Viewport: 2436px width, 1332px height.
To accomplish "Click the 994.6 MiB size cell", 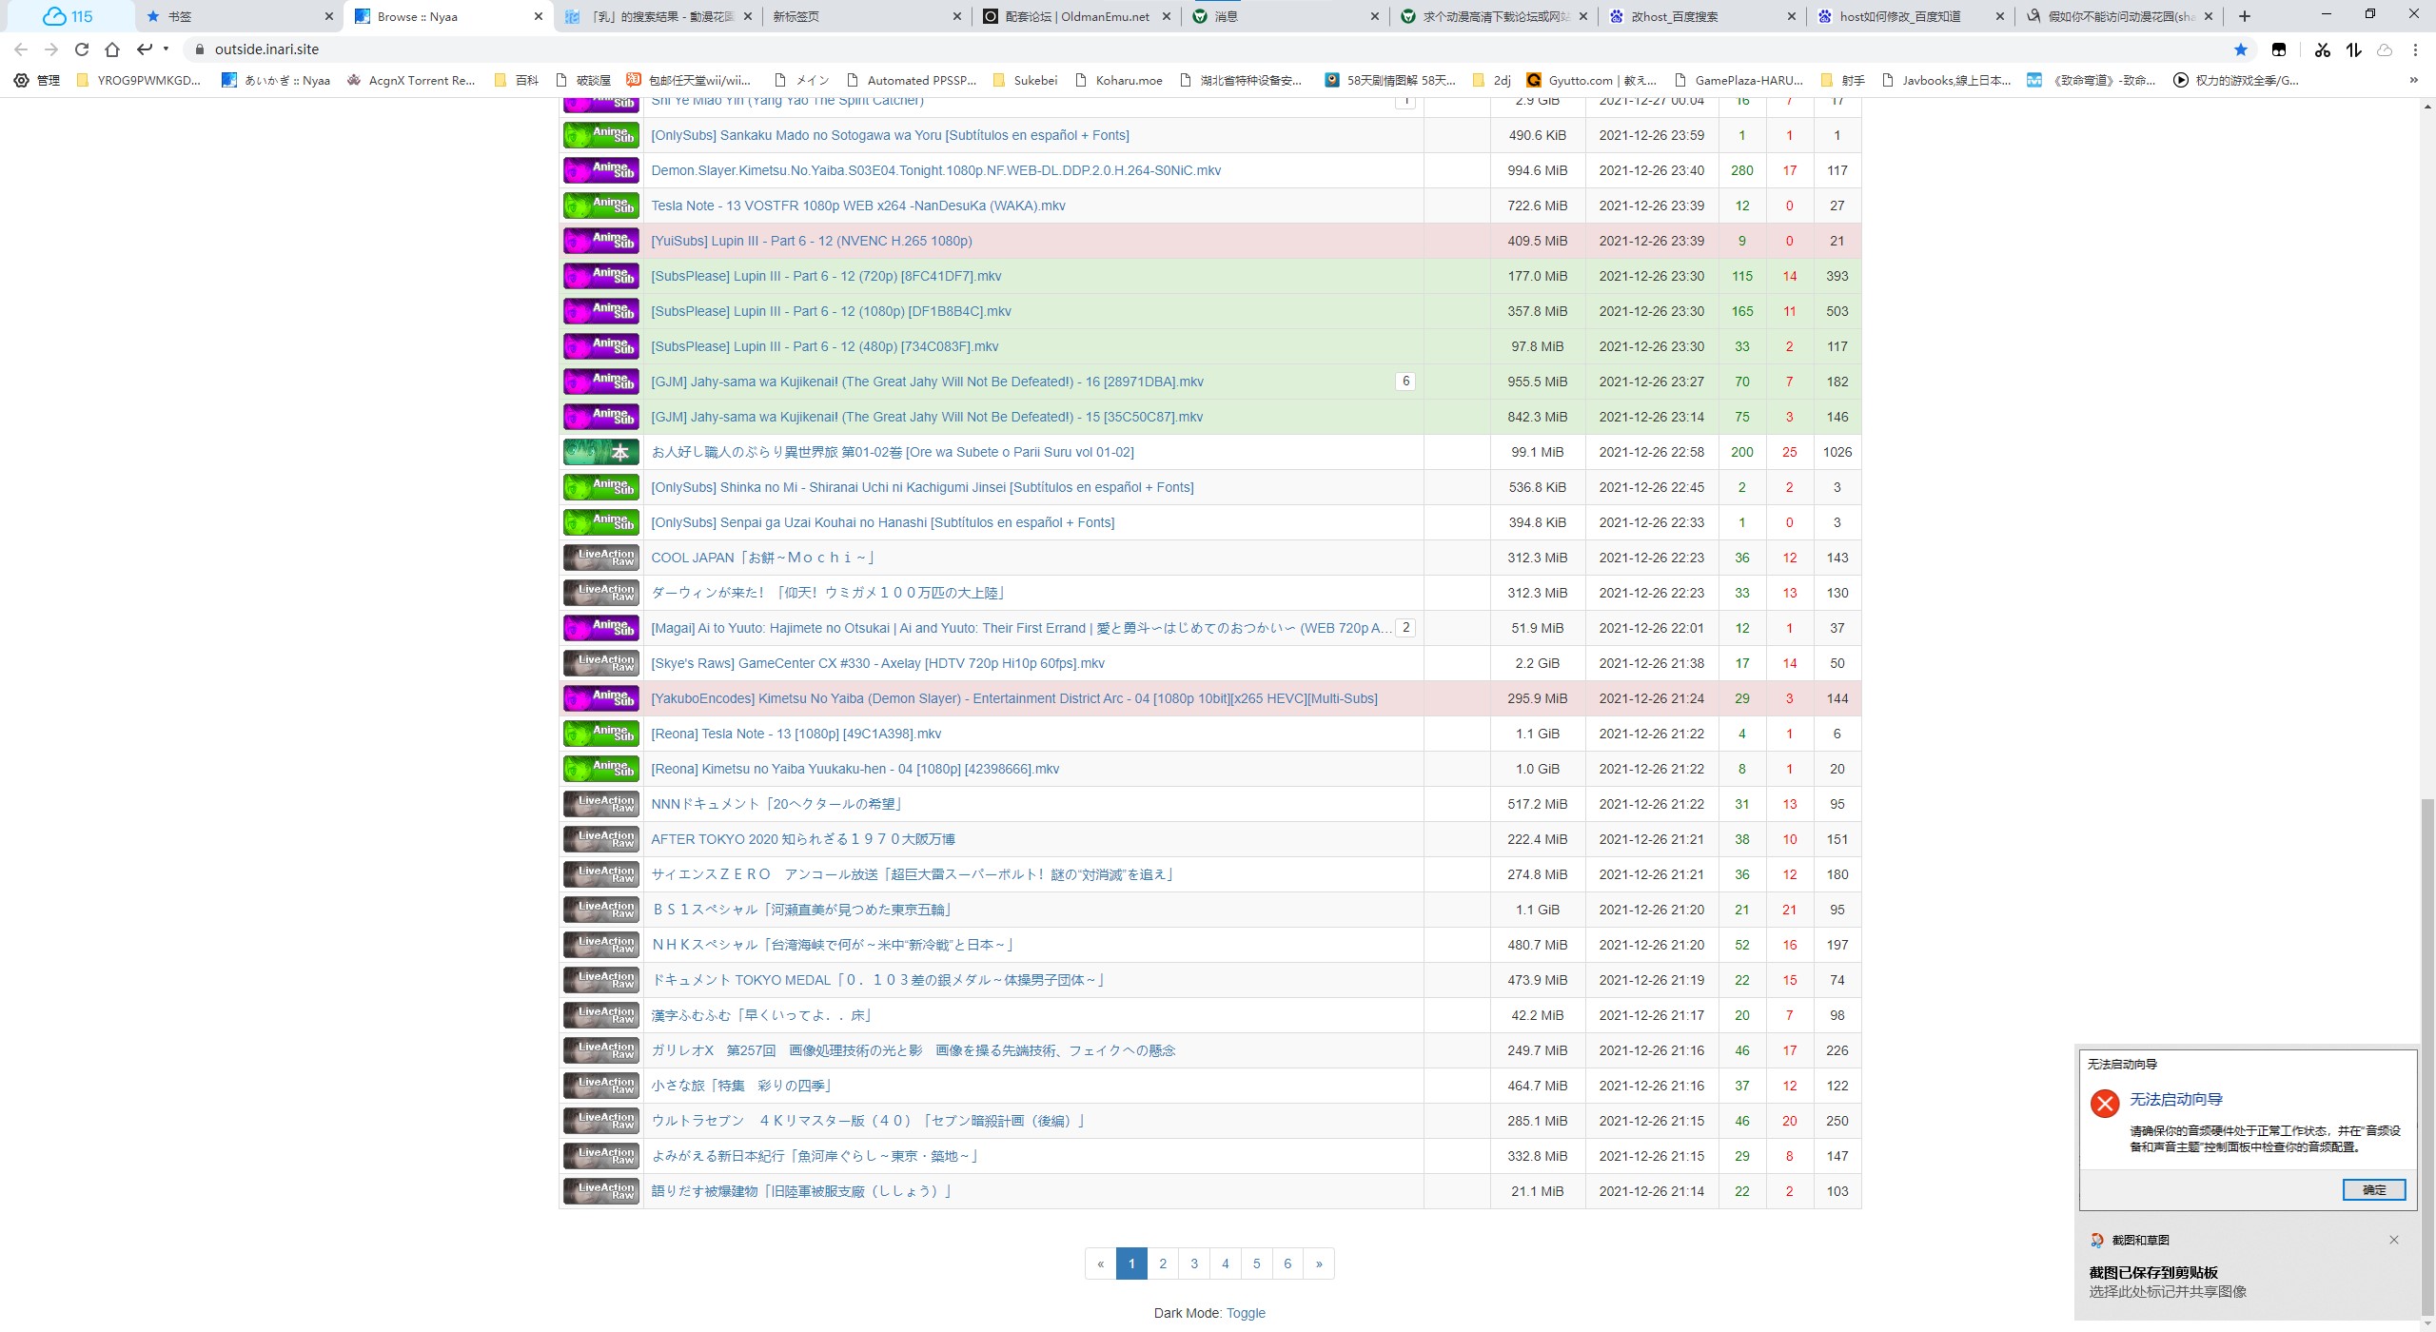I will coord(1538,170).
